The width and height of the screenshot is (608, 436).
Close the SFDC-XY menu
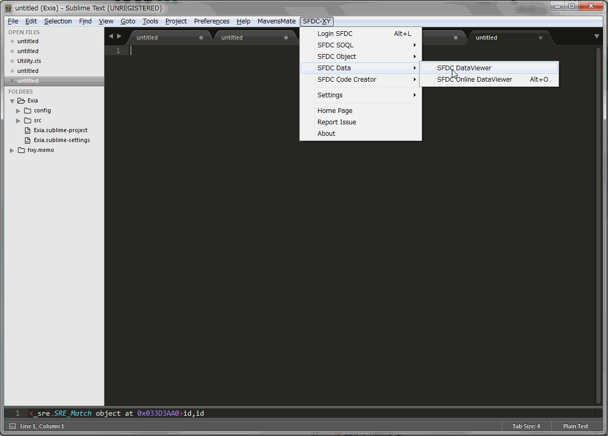coord(316,21)
